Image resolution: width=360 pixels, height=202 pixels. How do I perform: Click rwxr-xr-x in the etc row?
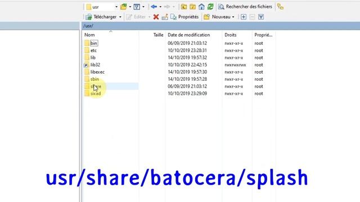(234, 50)
